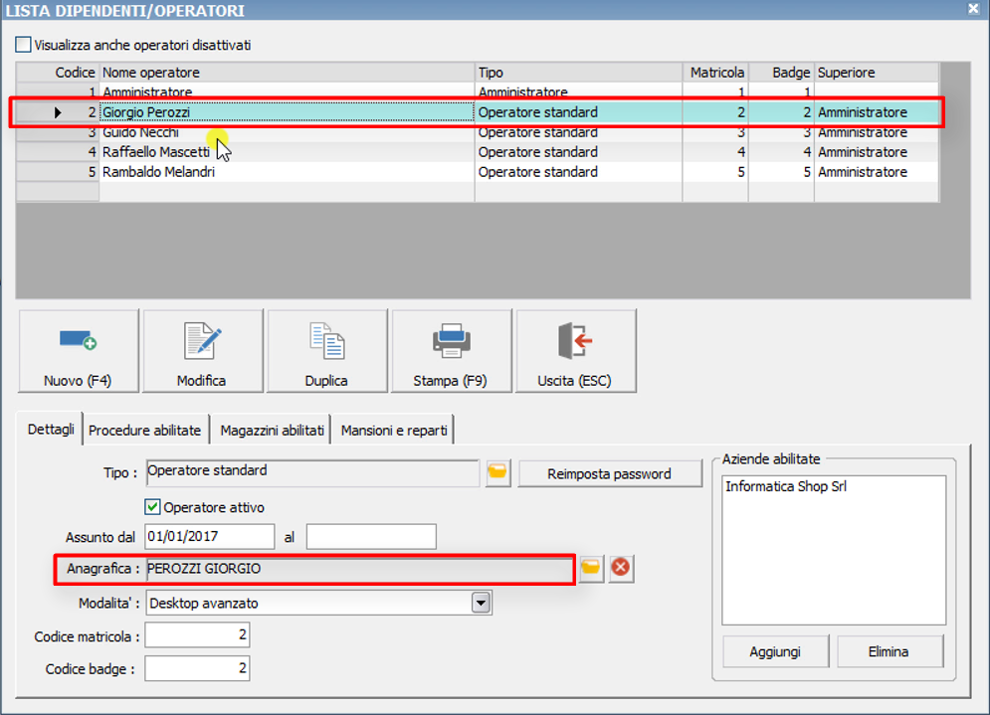Open the Magazzini abilitati tab
Screen dimensions: 990x715
pyautogui.click(x=272, y=431)
